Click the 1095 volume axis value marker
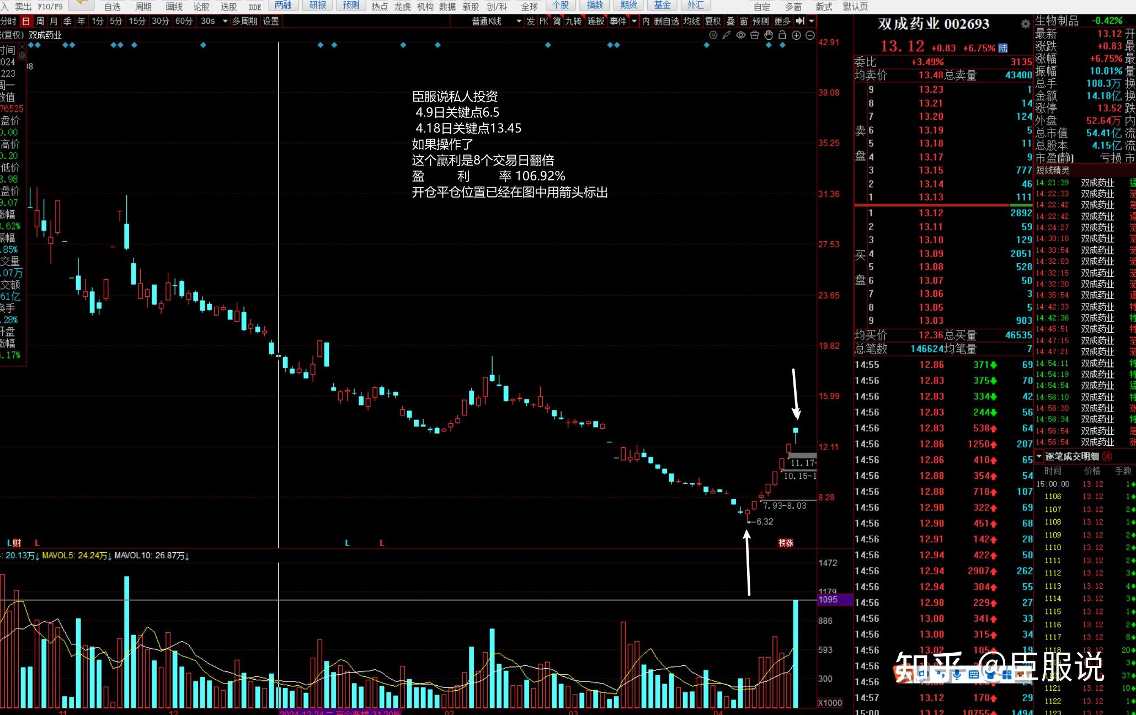This screenshot has height=715, width=1136. click(835, 599)
